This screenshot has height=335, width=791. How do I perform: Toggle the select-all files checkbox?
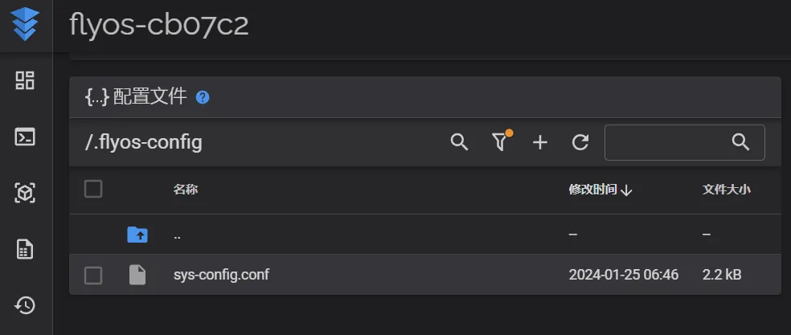pos(93,189)
